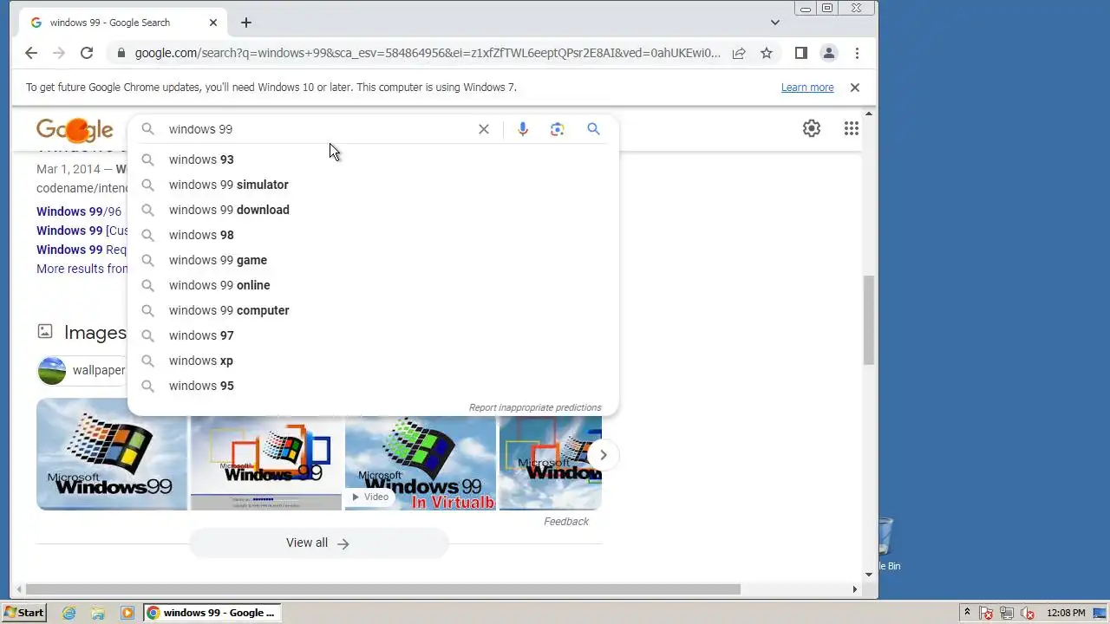Click the page scrollbar down arrow
The image size is (1110, 624).
(x=869, y=574)
